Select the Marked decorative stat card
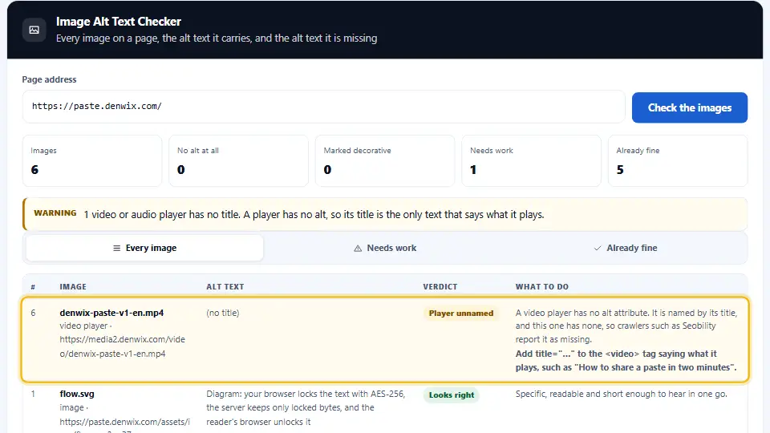 pos(385,161)
